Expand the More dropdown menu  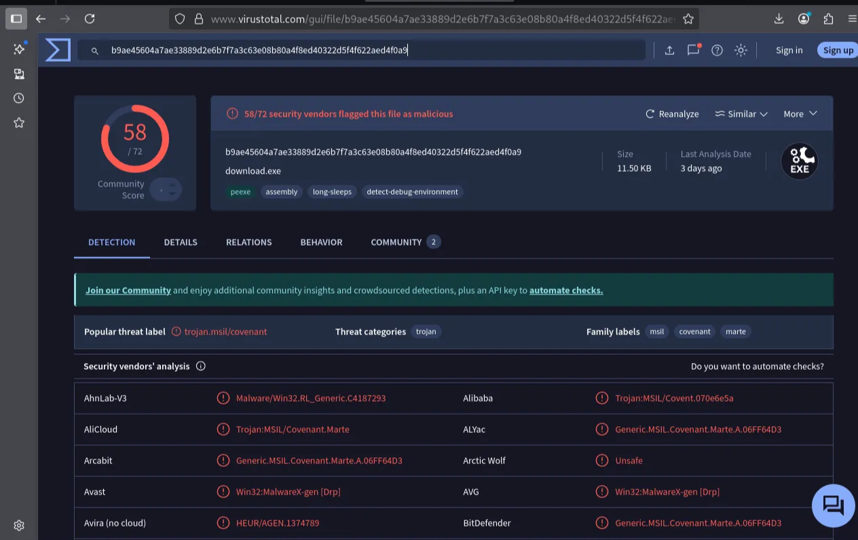pos(800,114)
